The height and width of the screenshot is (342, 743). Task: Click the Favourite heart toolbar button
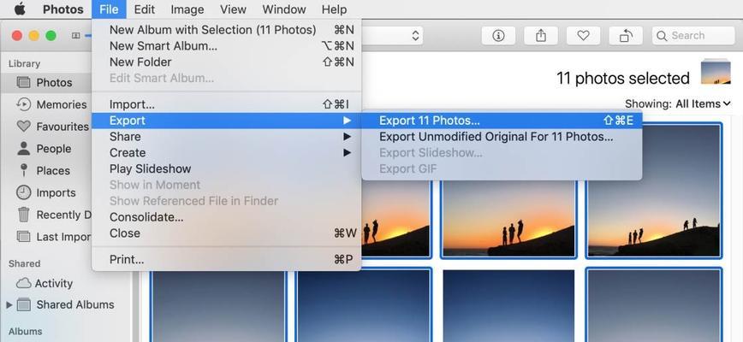(583, 35)
